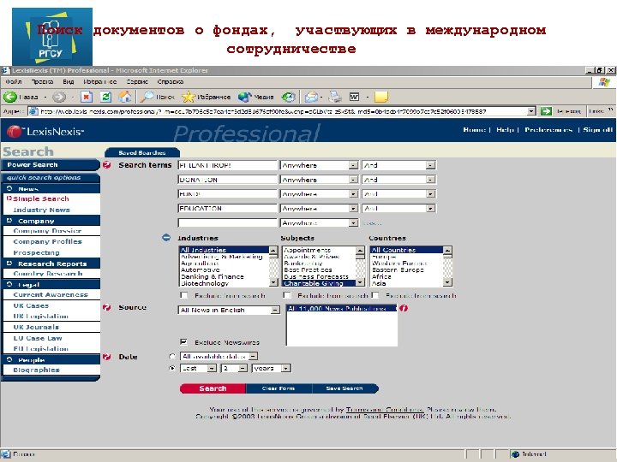Open the Вид menu

click(x=68, y=82)
